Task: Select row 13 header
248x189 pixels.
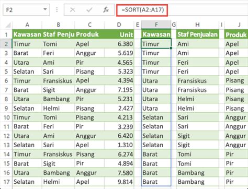Action: (6, 145)
